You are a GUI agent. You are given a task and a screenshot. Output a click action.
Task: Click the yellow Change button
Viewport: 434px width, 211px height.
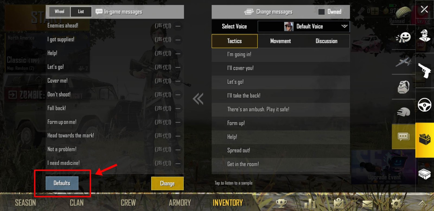tap(167, 183)
